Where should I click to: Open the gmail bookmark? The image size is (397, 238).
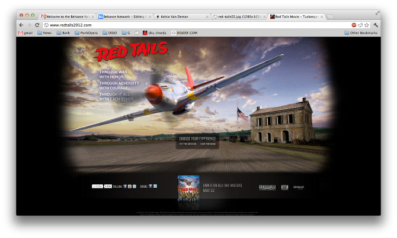pyautogui.click(x=25, y=33)
